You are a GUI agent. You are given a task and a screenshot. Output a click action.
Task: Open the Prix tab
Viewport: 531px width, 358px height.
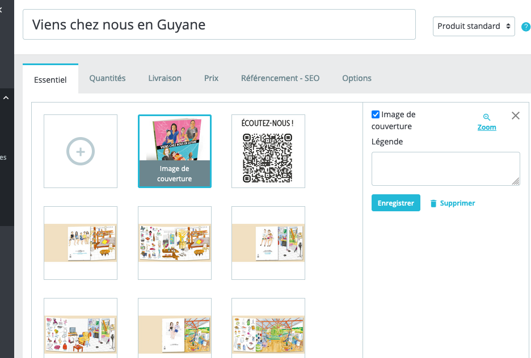point(211,78)
